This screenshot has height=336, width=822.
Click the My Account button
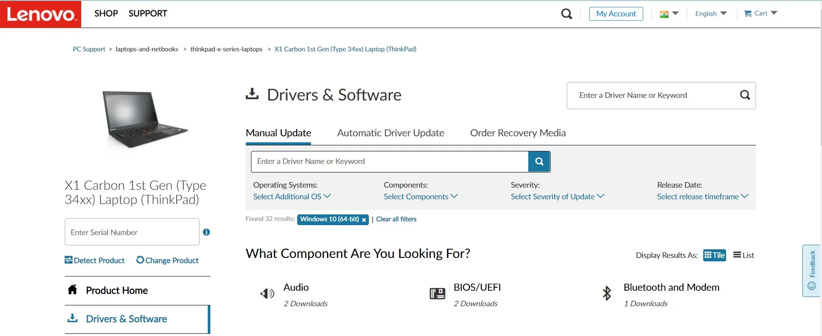[x=616, y=14]
